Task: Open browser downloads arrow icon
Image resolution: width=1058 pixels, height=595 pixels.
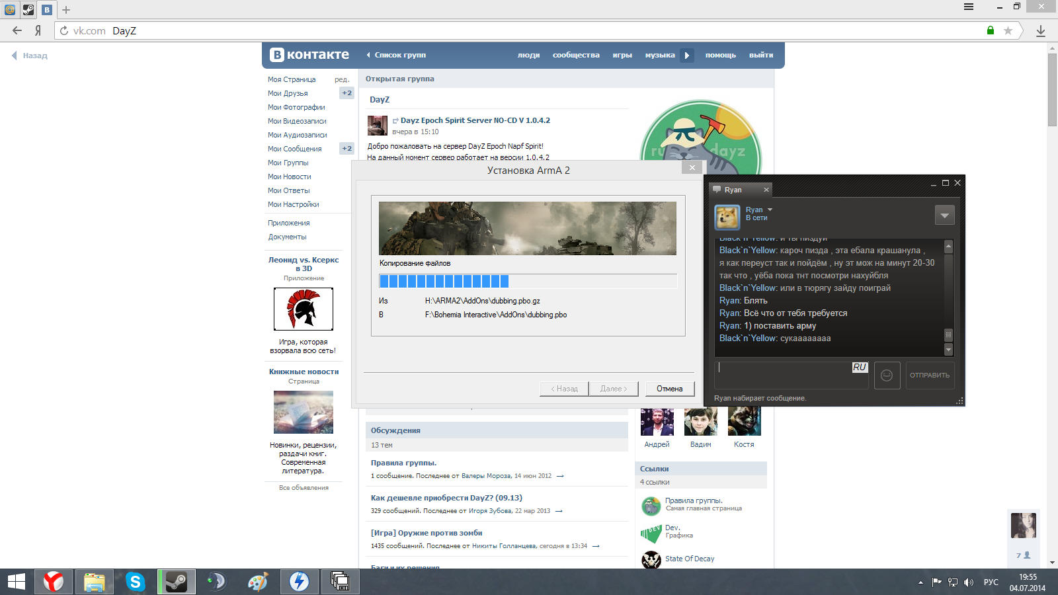Action: point(1041,30)
